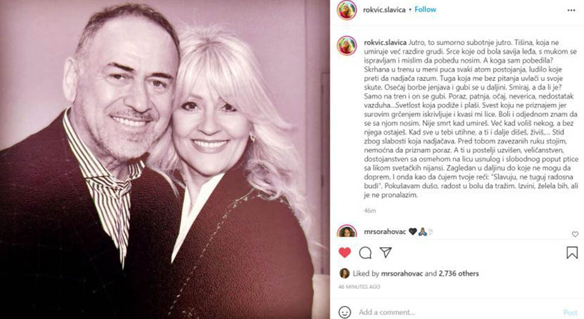The image size is (584, 319).
Task: Click the Follow link in header
Action: click(425, 10)
